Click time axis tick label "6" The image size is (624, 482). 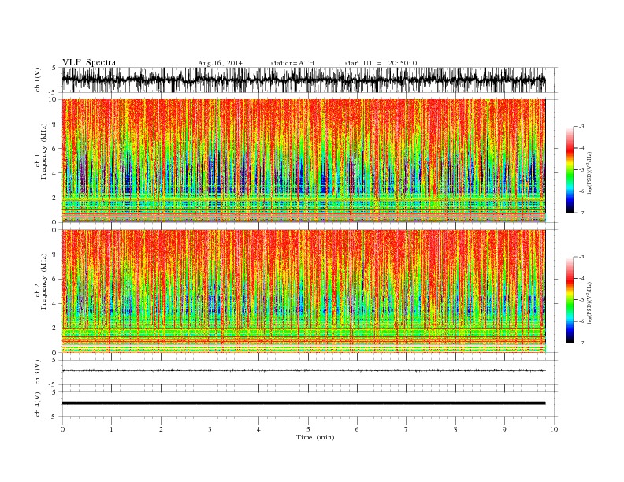pyautogui.click(x=357, y=429)
